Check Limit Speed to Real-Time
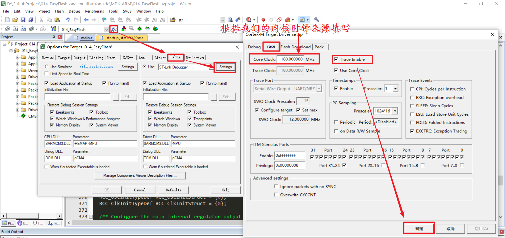This screenshot has height=238, width=505. point(47,74)
